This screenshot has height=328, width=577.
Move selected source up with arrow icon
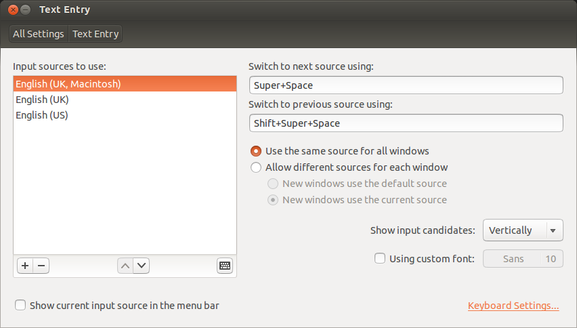point(125,266)
